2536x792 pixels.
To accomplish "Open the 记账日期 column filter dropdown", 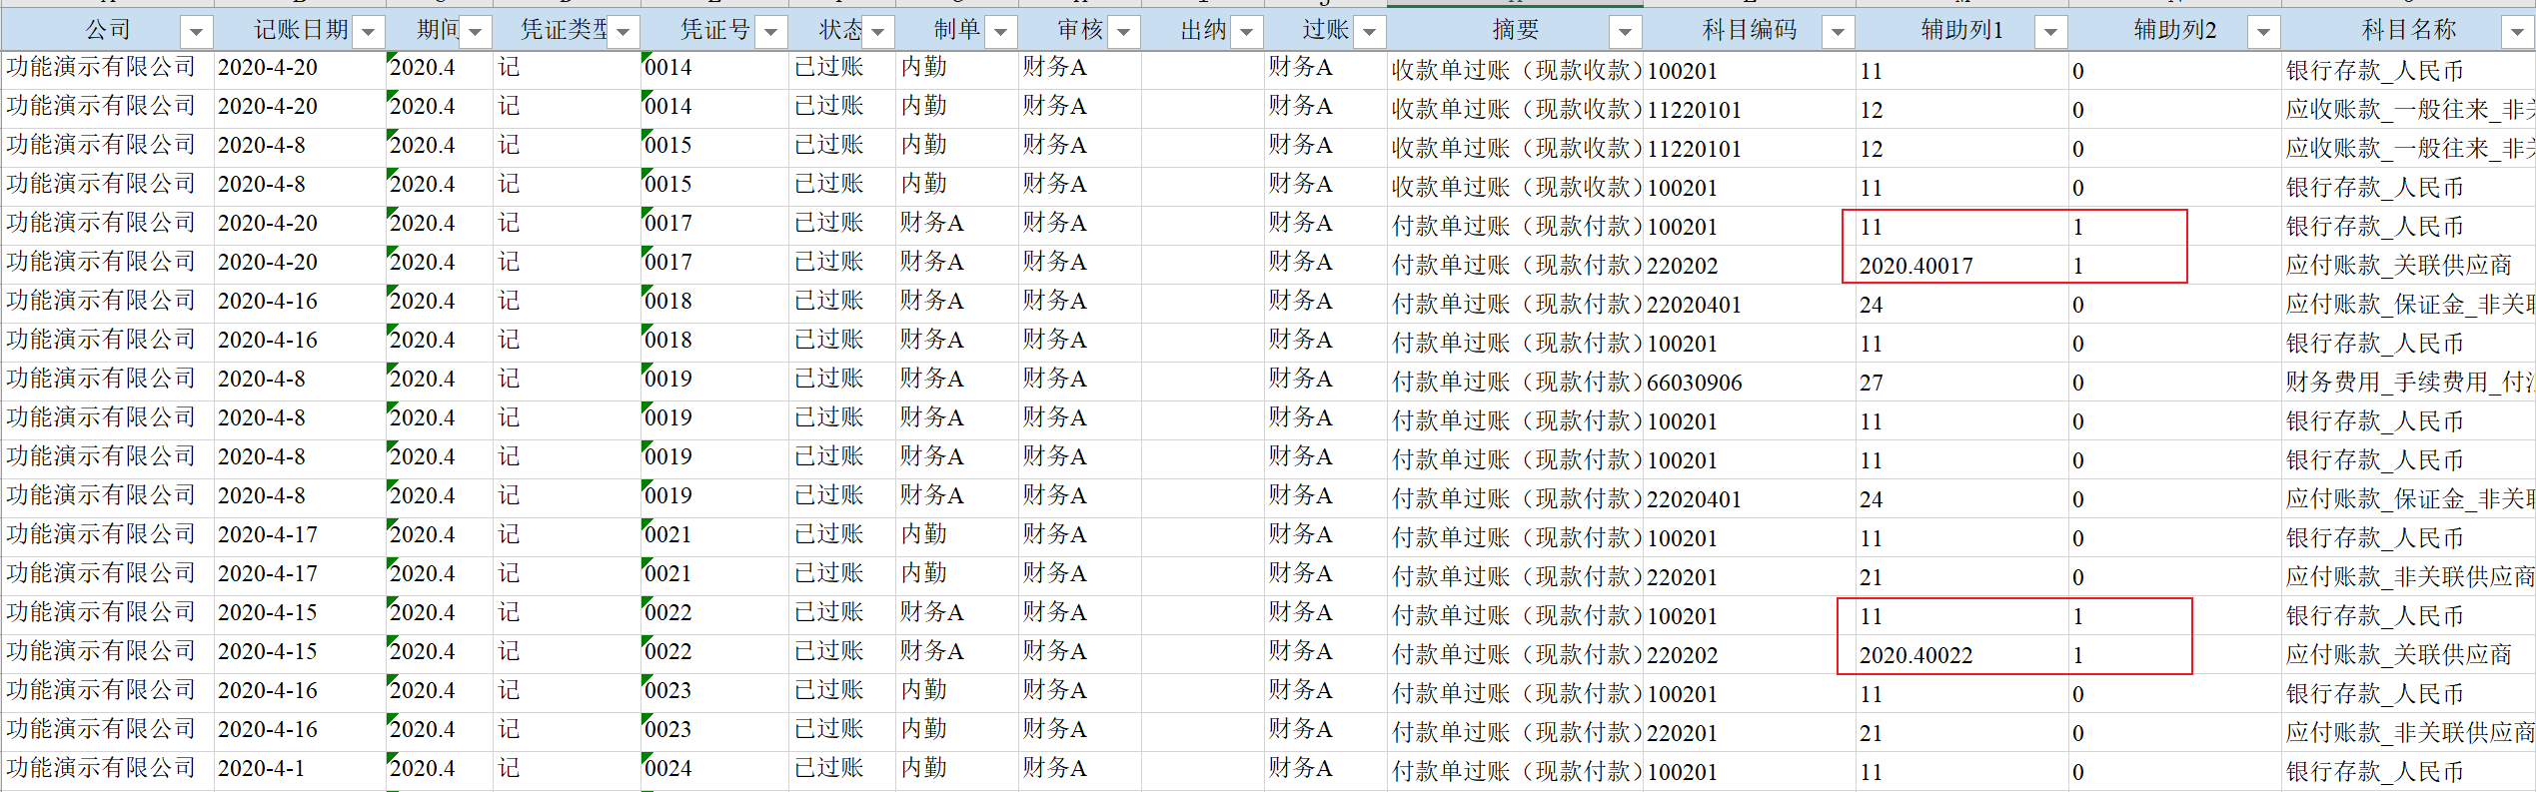I will [369, 32].
